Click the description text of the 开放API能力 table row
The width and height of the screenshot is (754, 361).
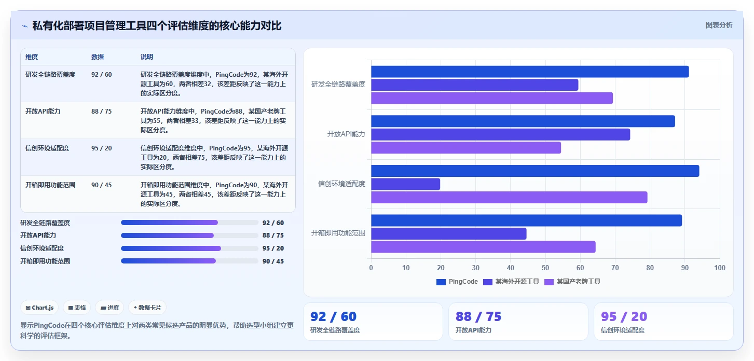coord(214,120)
